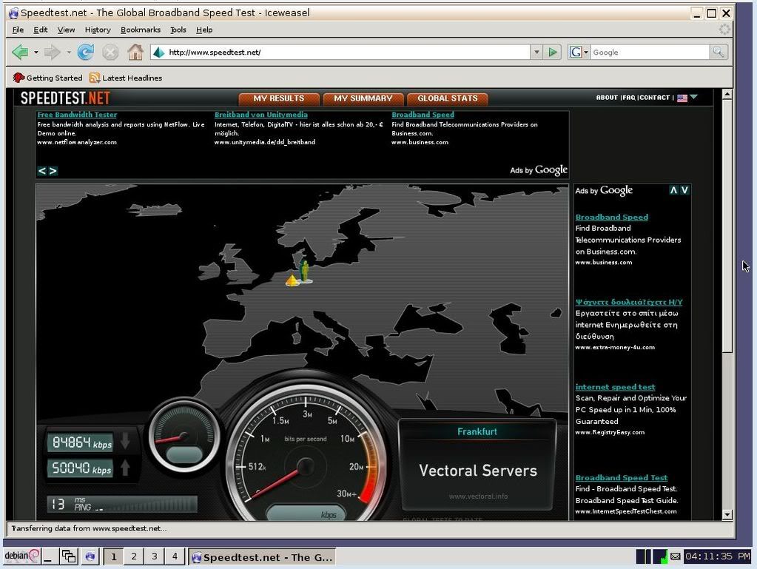Open the search engine selector dropdown
This screenshot has height=569, width=757.
click(579, 52)
